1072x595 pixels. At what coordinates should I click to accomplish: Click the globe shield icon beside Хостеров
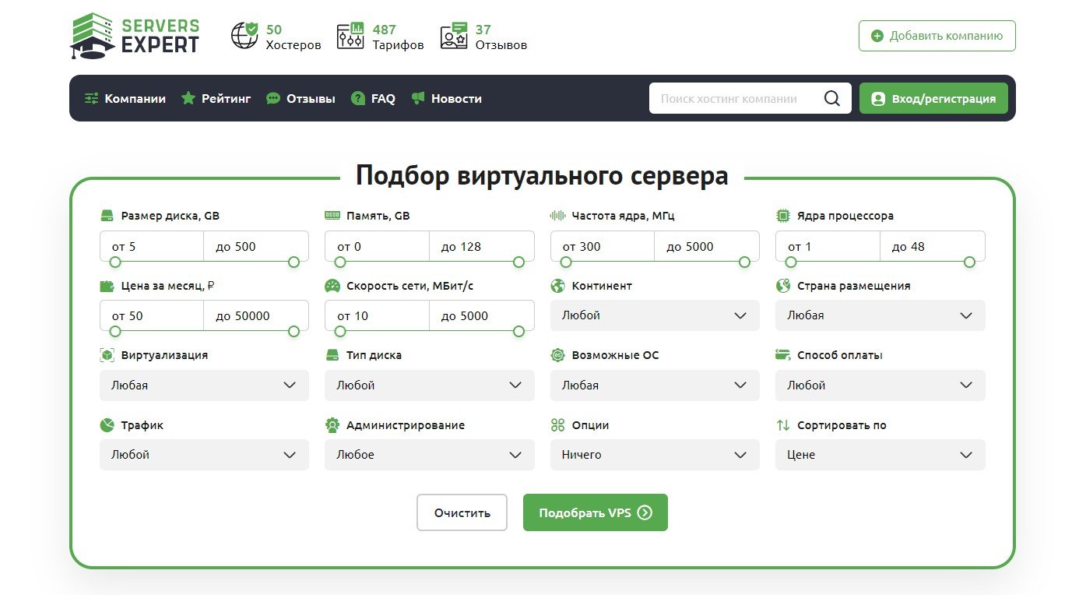244,36
